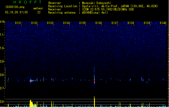The image size is (169, 107).
Task: Click time marker 0134
Action: pyautogui.click(x=66, y=23)
